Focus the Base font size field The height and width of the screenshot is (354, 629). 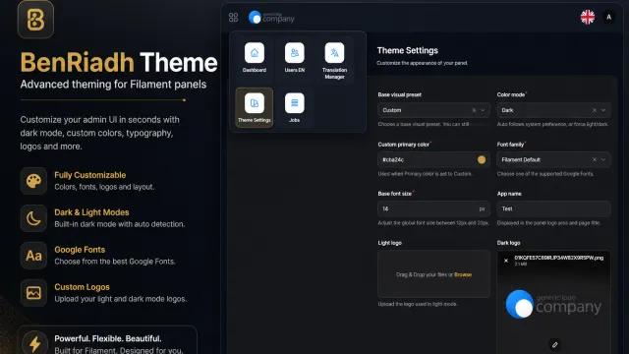point(433,208)
